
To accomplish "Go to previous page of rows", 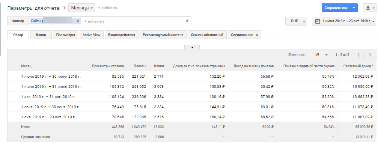I will click(358, 55).
